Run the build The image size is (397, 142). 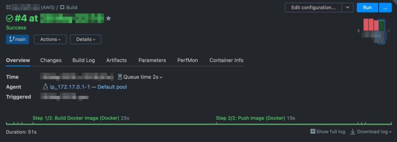coord(368,8)
